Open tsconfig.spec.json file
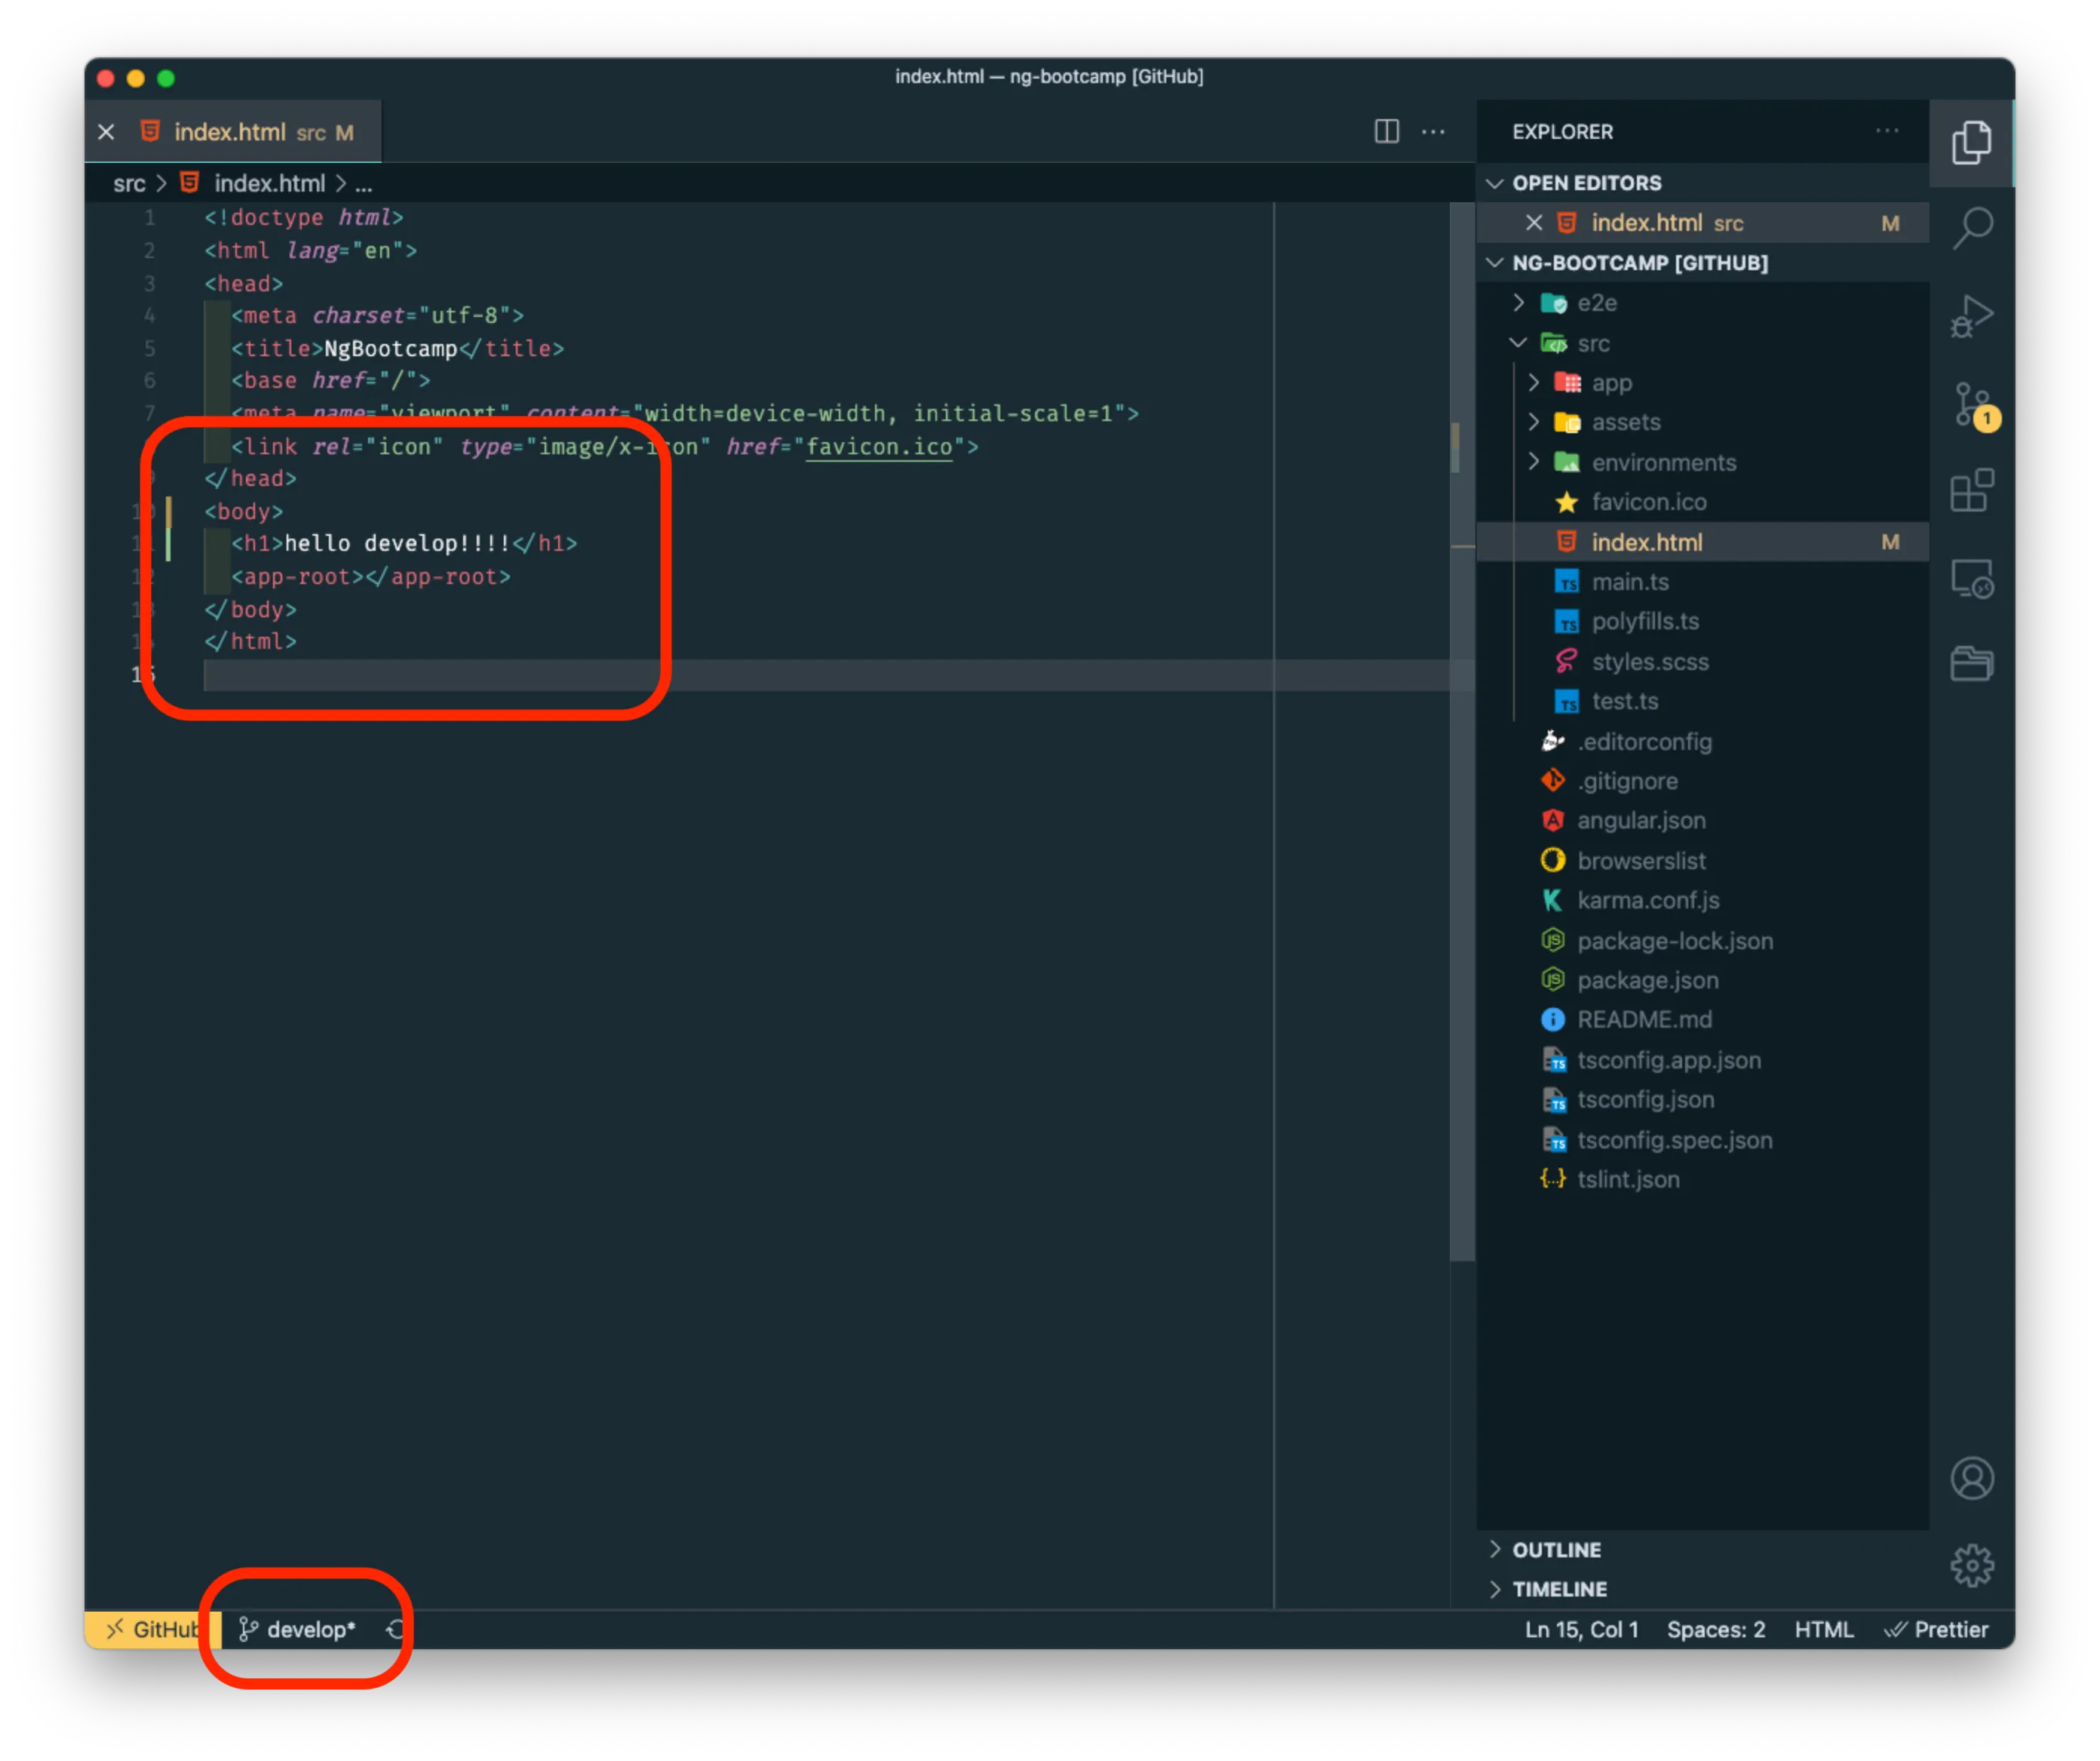 1702,1140
